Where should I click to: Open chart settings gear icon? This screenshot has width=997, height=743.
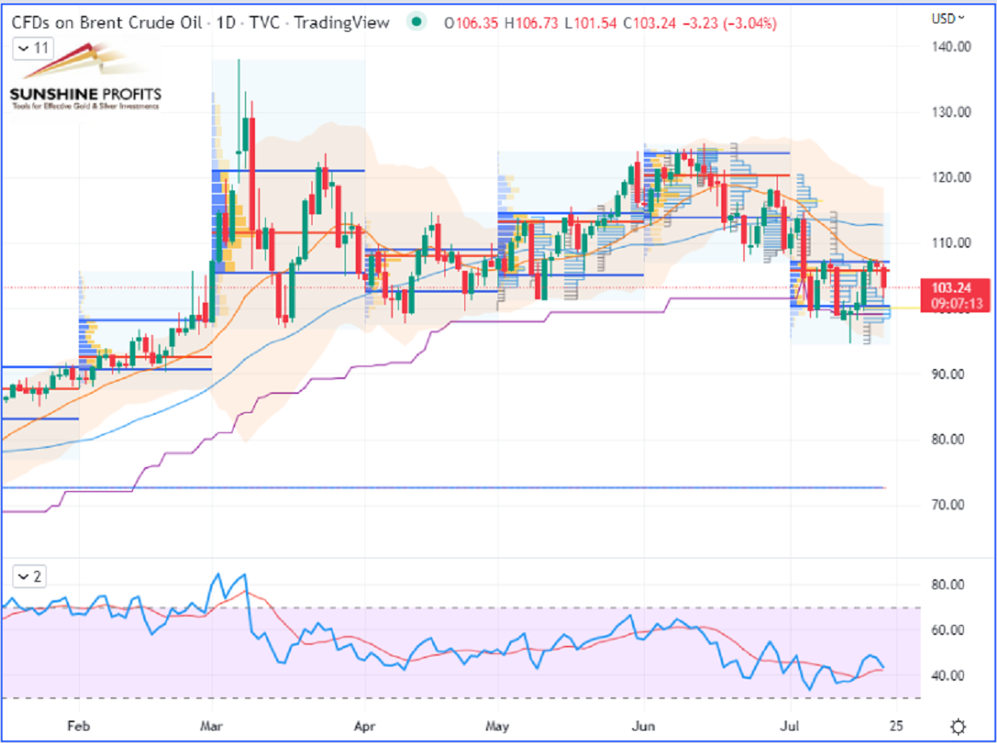point(958,724)
